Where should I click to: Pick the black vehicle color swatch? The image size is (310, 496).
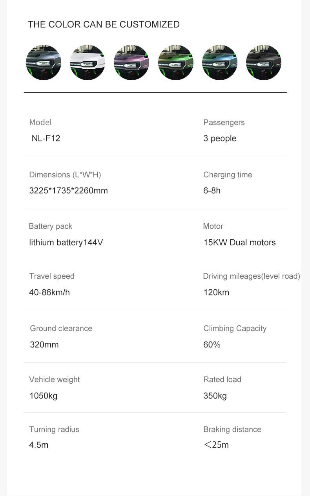pos(264,63)
